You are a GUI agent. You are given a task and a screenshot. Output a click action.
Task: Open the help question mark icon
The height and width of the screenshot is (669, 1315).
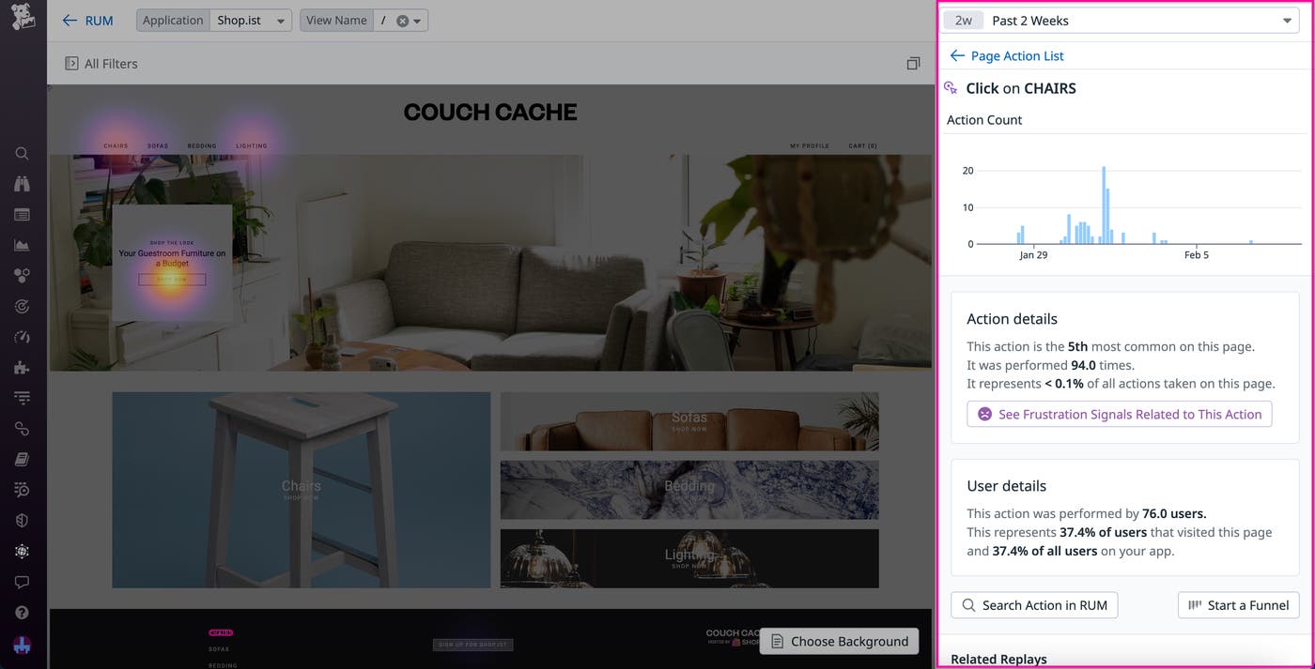tap(23, 613)
